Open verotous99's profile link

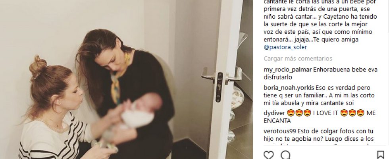[280, 131]
